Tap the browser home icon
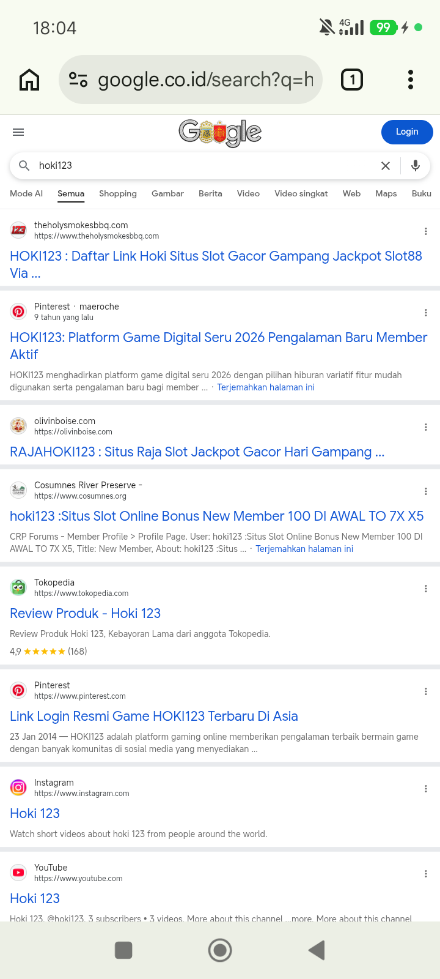440x979 pixels. pos(29,80)
